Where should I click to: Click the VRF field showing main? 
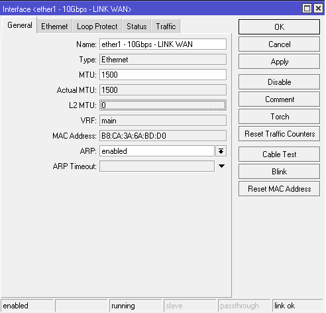tap(163, 121)
